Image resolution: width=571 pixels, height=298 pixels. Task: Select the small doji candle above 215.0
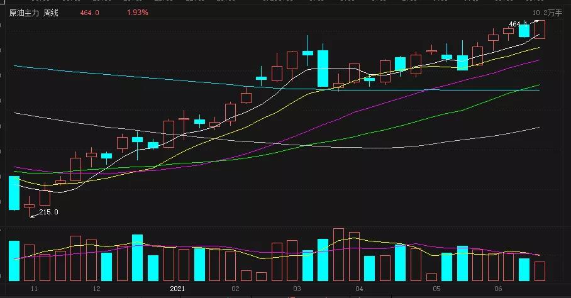point(29,205)
